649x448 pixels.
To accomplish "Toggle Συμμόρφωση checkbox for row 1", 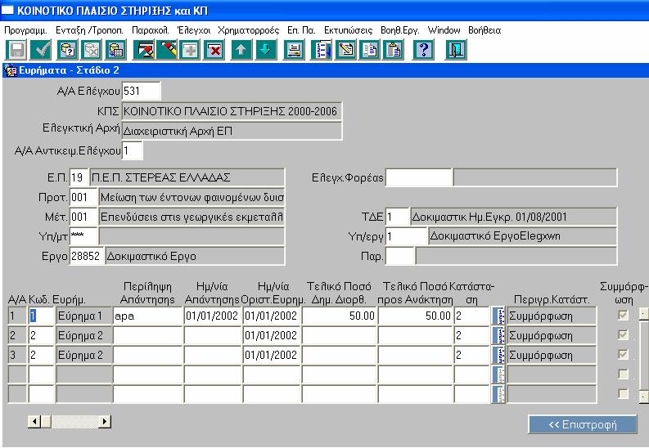I will 623,316.
